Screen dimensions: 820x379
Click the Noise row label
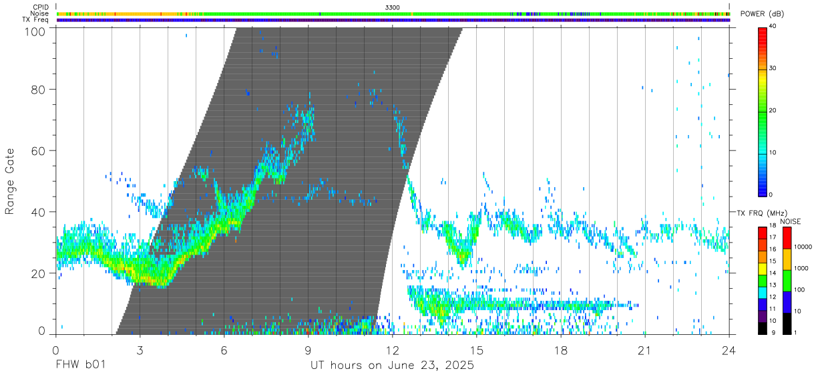click(40, 13)
